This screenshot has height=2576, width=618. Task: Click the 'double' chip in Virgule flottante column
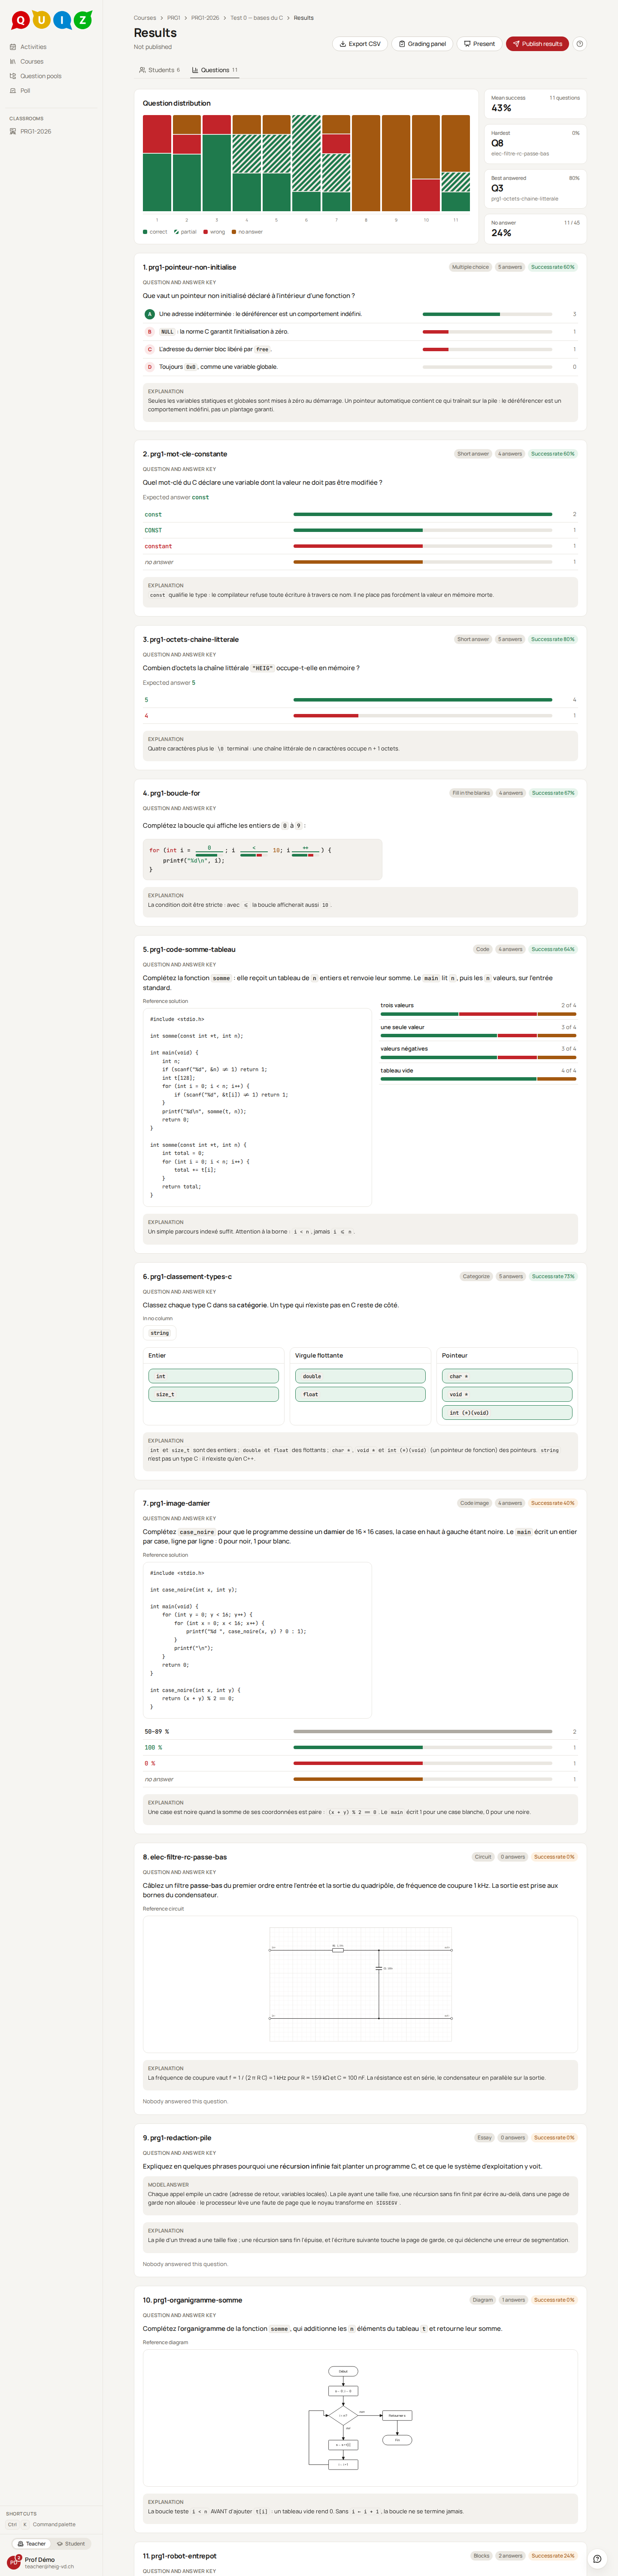pos(360,1376)
